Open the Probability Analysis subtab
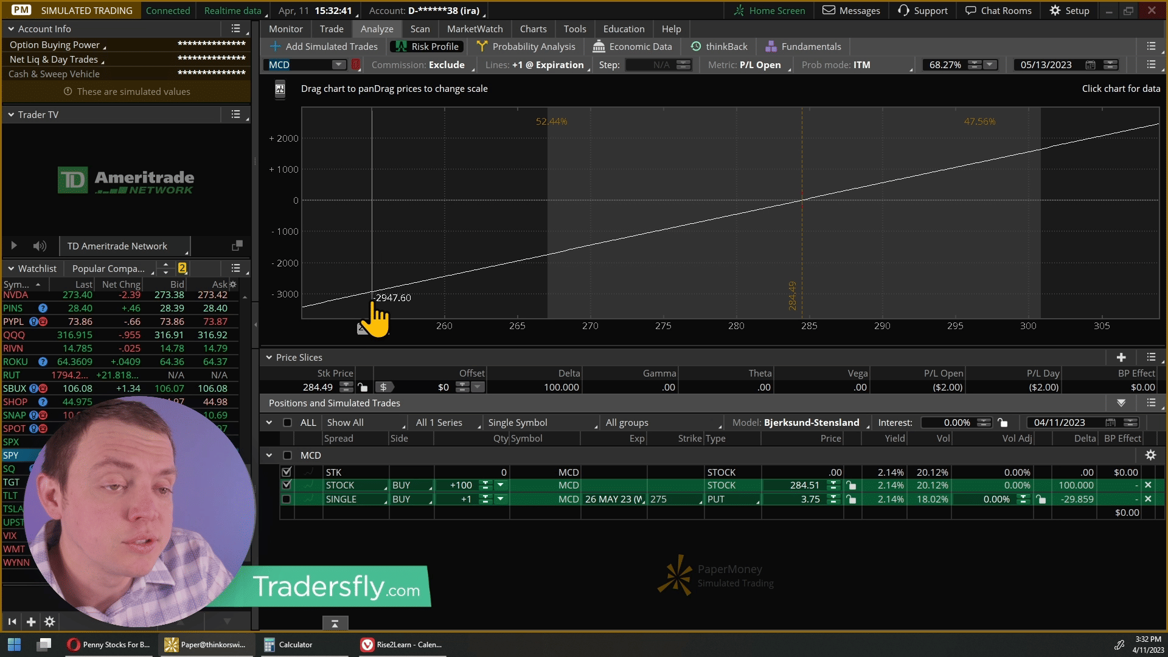The image size is (1168, 657). coord(526,46)
